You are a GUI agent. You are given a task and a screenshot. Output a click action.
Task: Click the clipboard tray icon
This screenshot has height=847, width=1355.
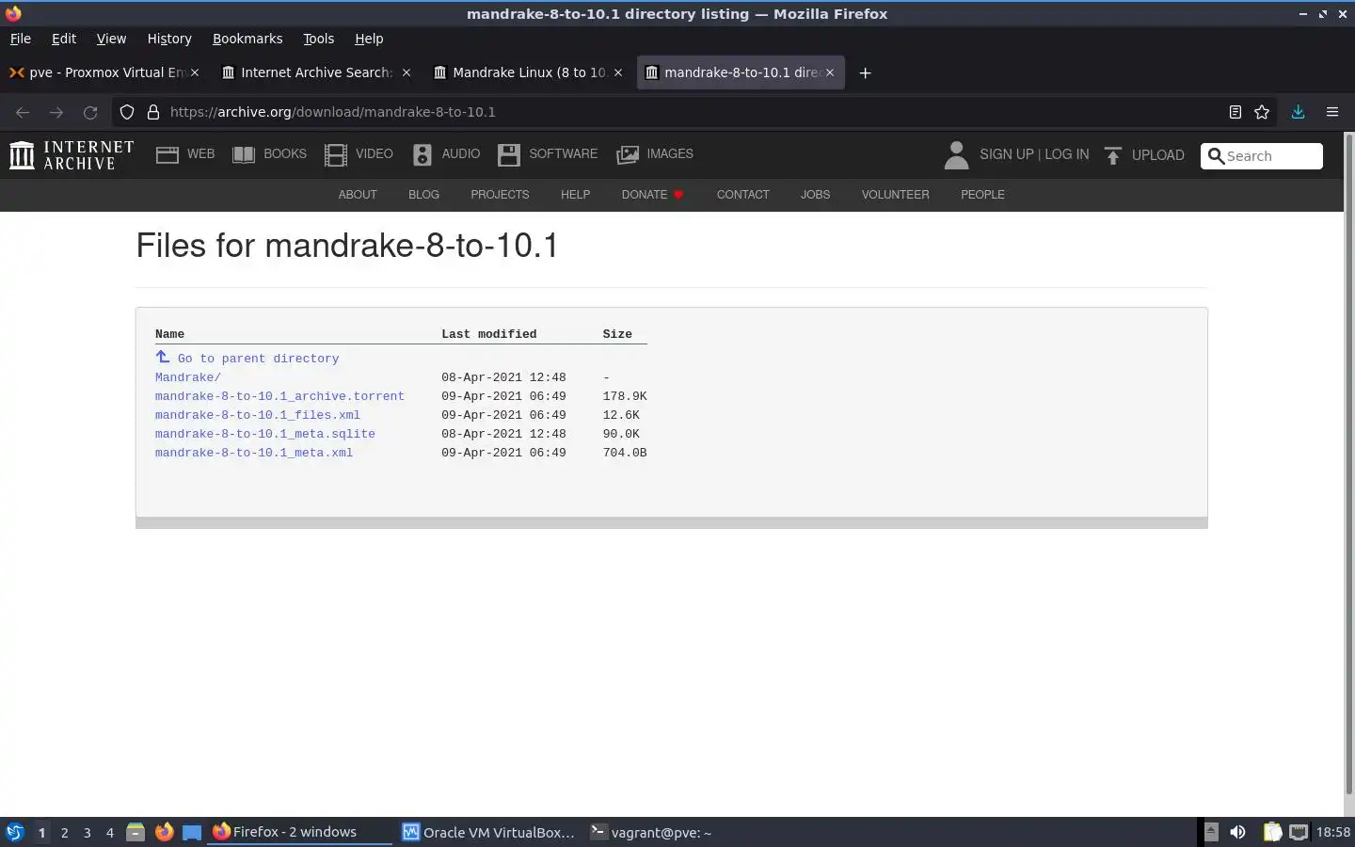1272,832
